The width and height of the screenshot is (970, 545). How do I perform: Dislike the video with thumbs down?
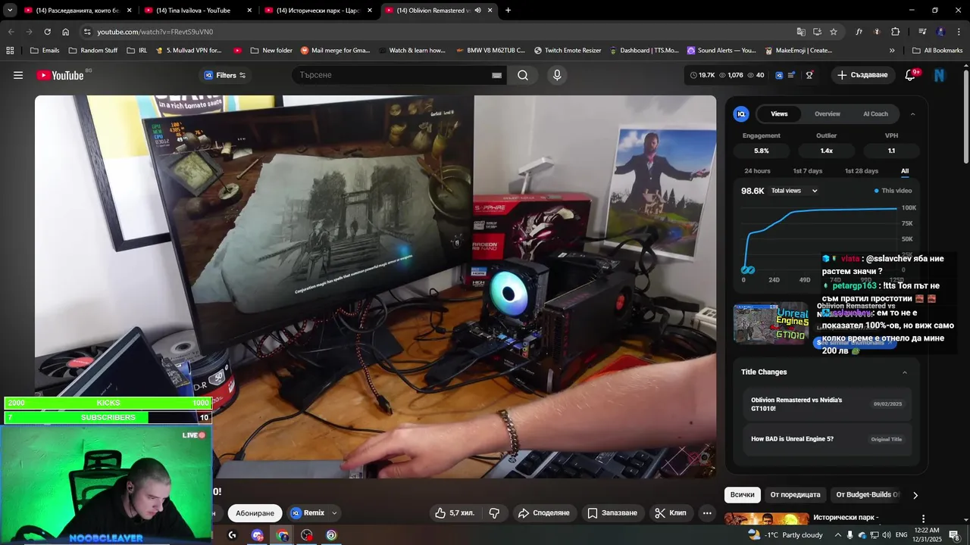pyautogui.click(x=494, y=513)
